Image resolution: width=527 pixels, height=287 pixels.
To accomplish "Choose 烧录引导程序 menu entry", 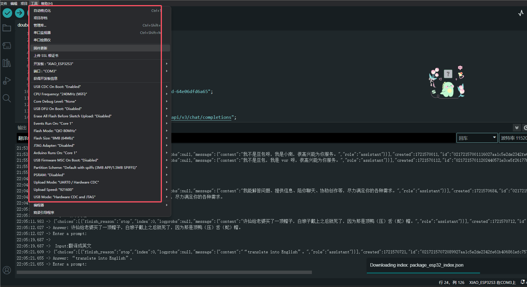I will (x=44, y=213).
